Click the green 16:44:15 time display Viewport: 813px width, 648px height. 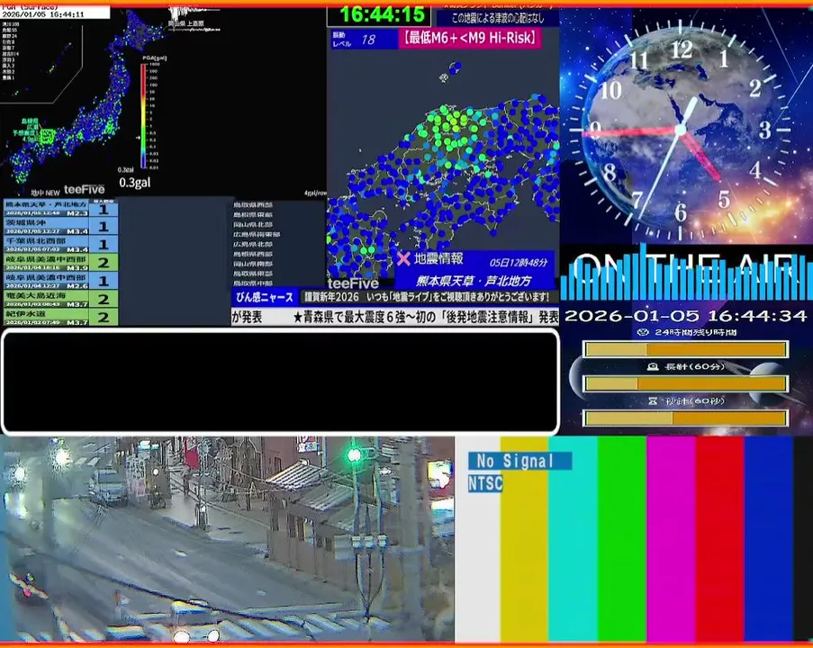(380, 15)
